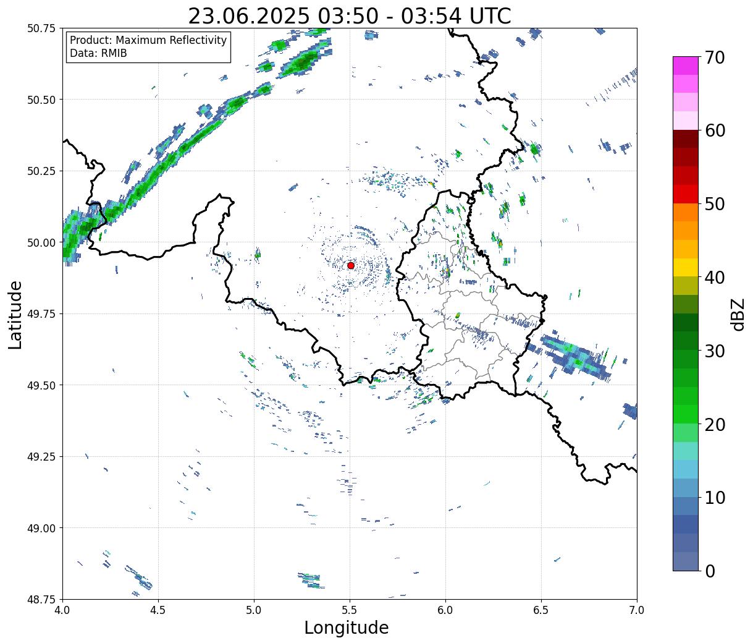Click the latitude tick label "49.50"
The width and height of the screenshot is (753, 643).
coord(42,385)
